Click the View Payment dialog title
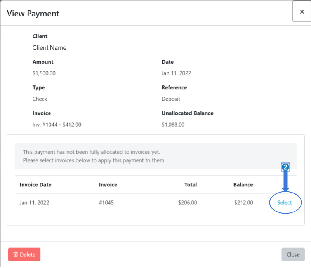 tap(33, 13)
